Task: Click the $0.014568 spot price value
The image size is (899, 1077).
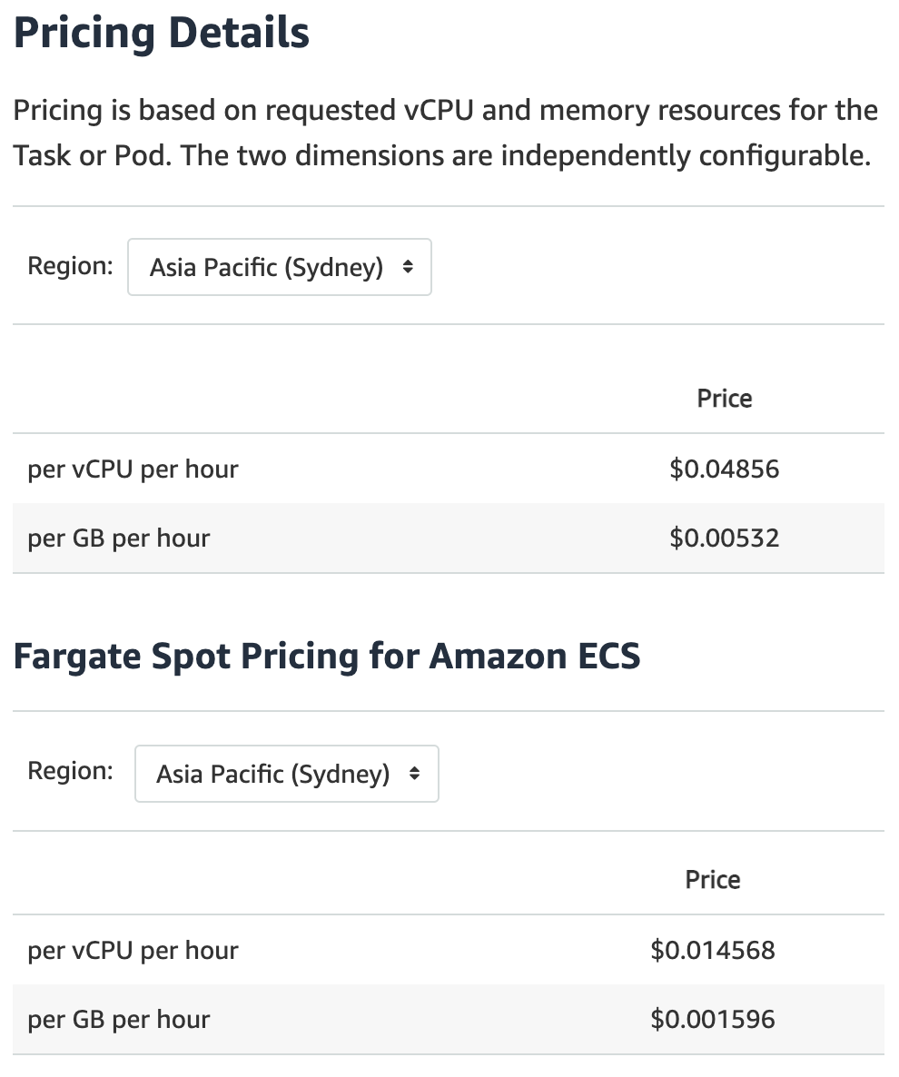Action: [x=713, y=951]
